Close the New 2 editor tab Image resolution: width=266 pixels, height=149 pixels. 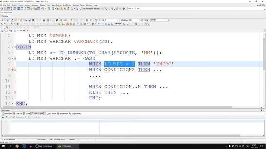(x=24, y=31)
